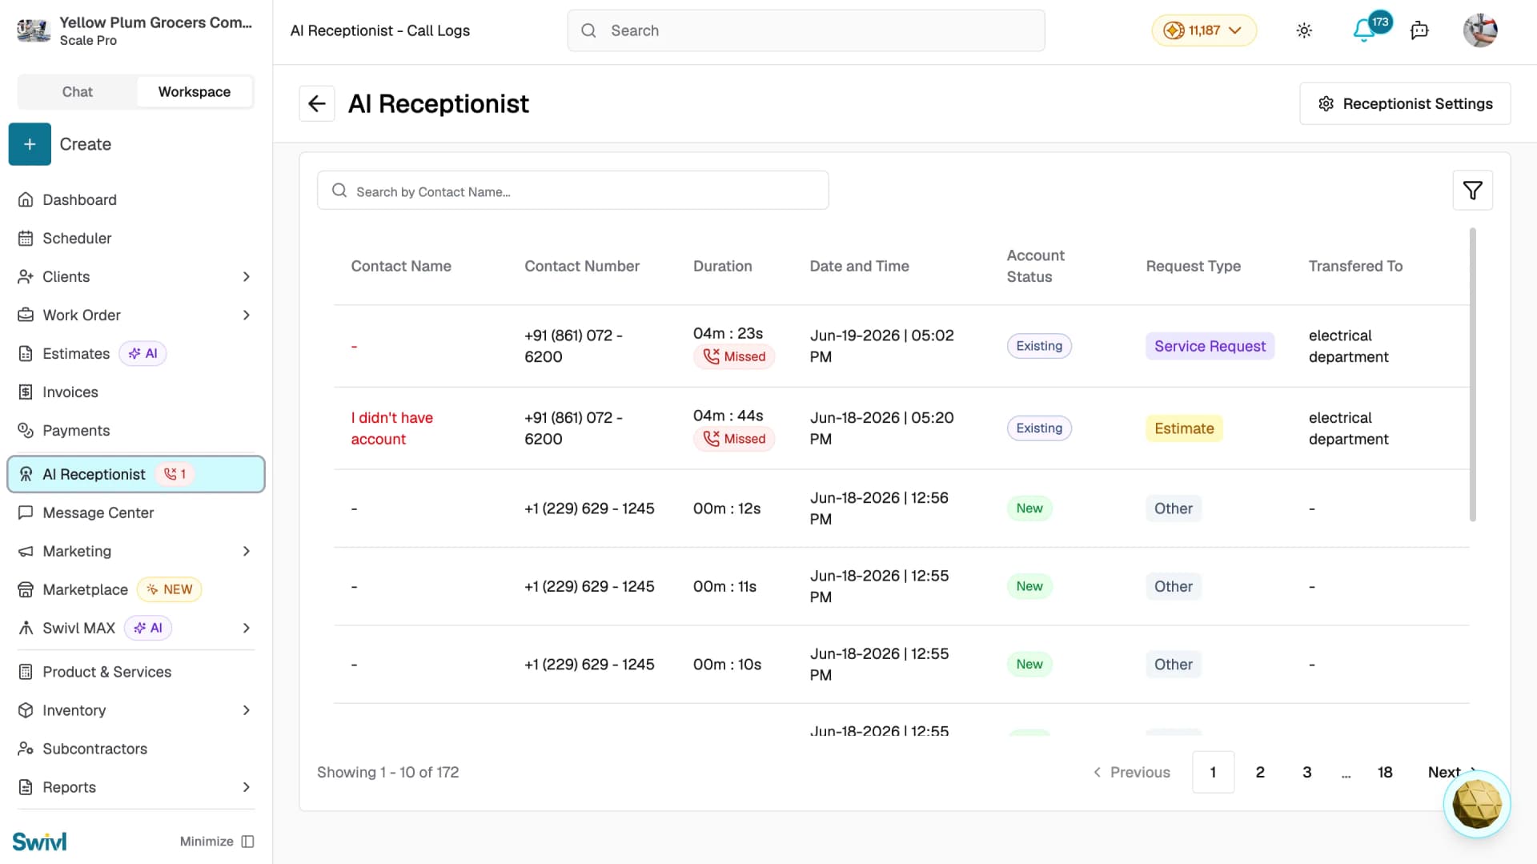Click the blue plus Create icon
1537x864 pixels.
pyautogui.click(x=30, y=144)
